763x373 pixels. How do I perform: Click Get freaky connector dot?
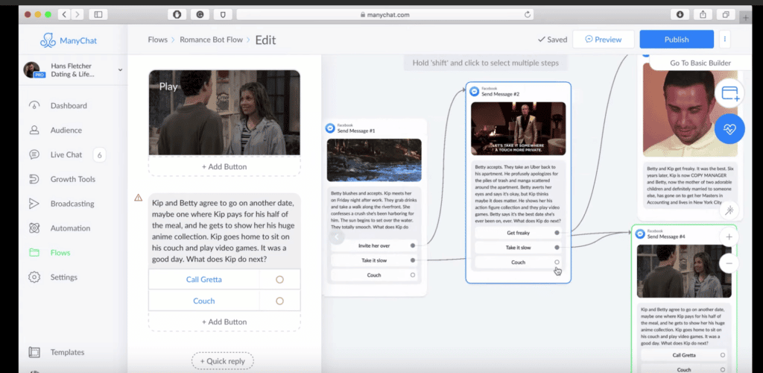tap(557, 233)
